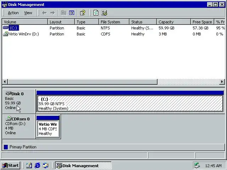The image size is (227, 170).
Task: Sort by the Status column header
Action: pyautogui.click(x=143, y=22)
